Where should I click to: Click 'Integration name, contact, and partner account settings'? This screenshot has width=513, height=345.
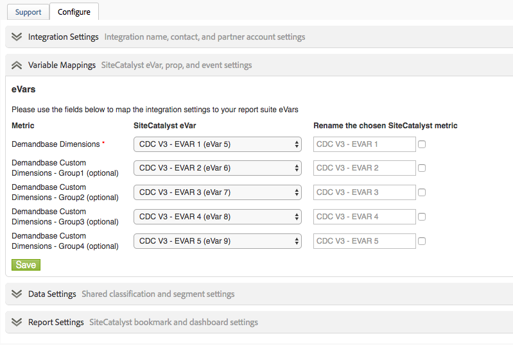(x=205, y=37)
